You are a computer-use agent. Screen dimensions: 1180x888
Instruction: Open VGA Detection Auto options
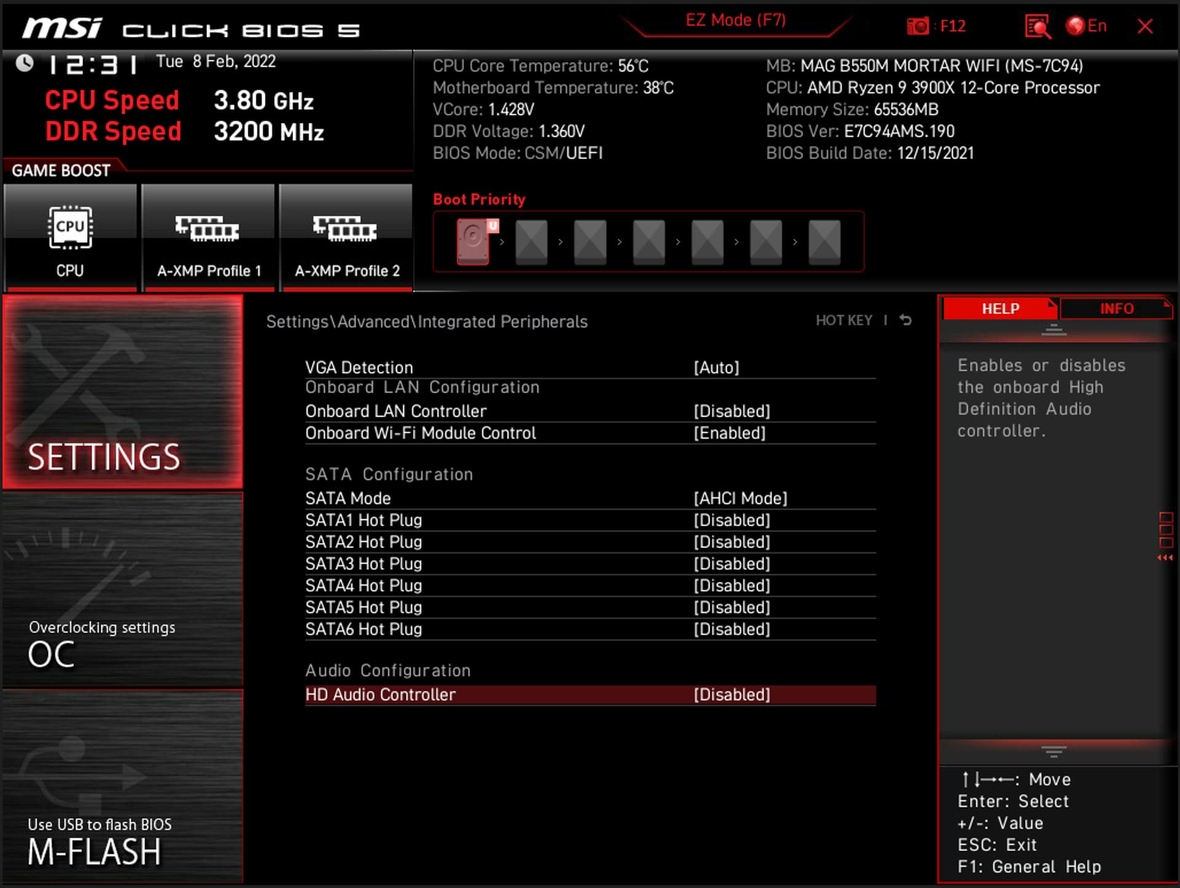click(x=716, y=367)
